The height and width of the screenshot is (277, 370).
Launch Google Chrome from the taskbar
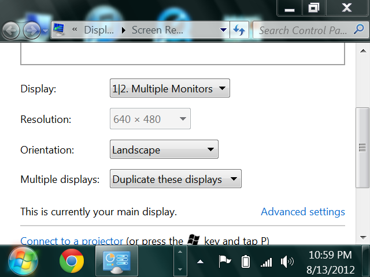click(72, 261)
